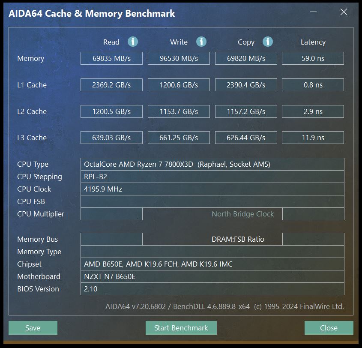Click the empty Memory Type field
Screen dimensions: 362x348
point(212,252)
